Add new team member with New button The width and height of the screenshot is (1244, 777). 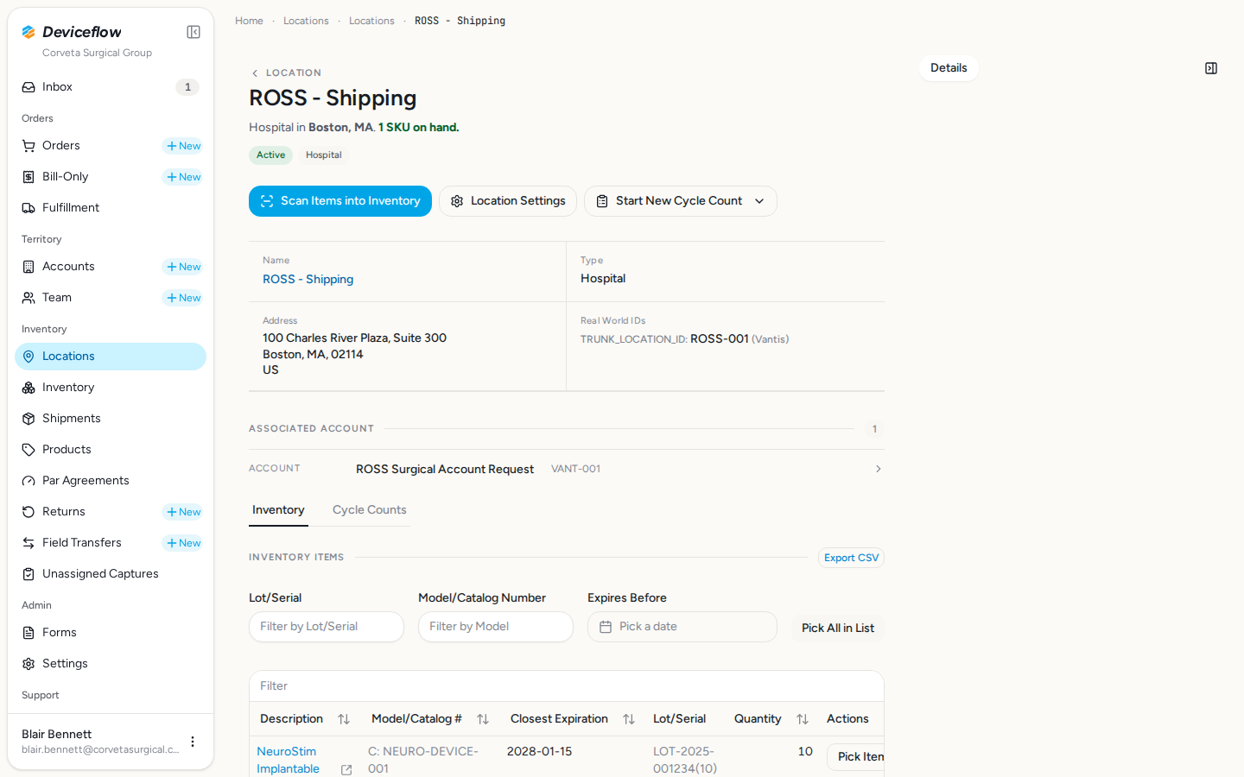(183, 298)
